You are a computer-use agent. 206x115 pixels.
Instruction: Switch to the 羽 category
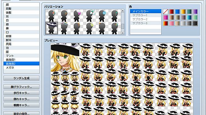pyautogui.click(x=21, y=48)
